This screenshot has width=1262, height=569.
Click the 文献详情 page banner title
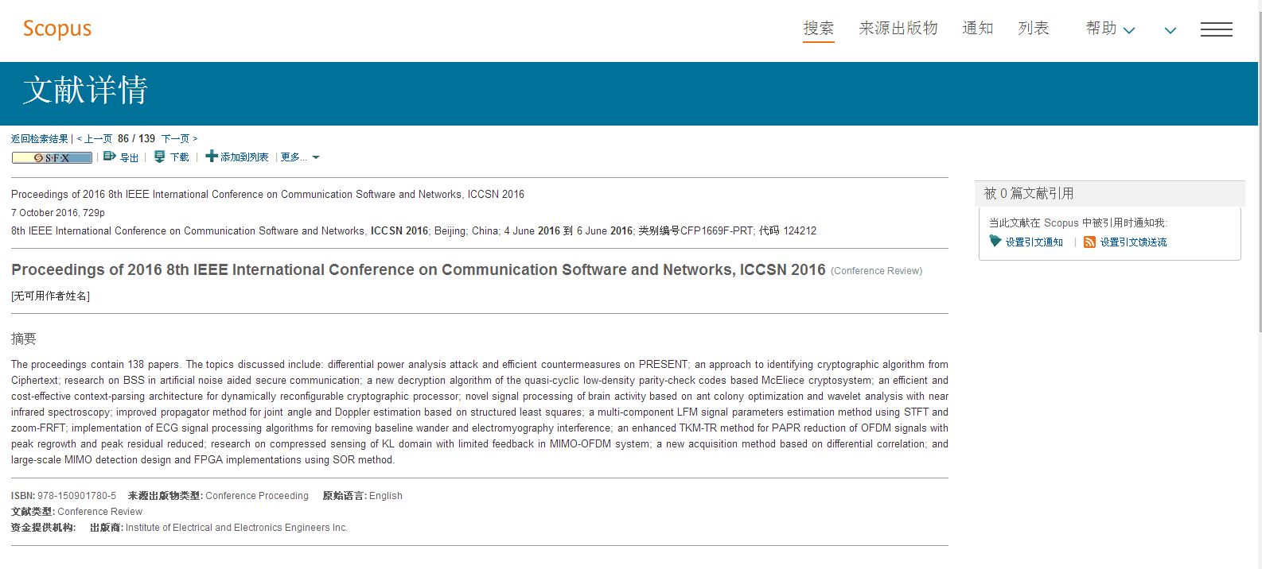point(85,90)
